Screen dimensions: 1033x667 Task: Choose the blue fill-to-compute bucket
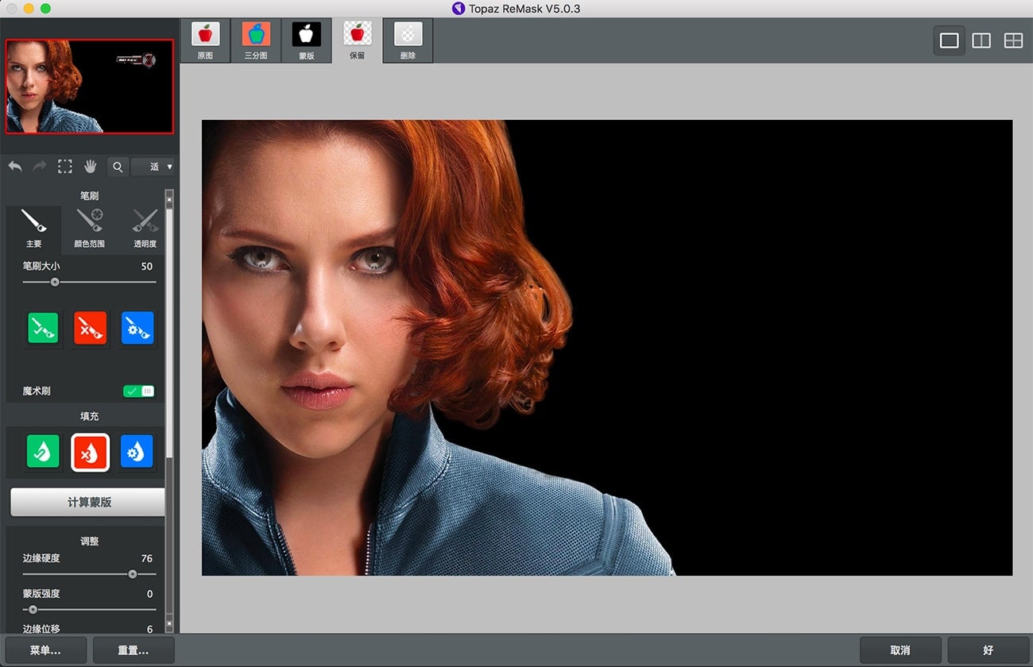(137, 452)
